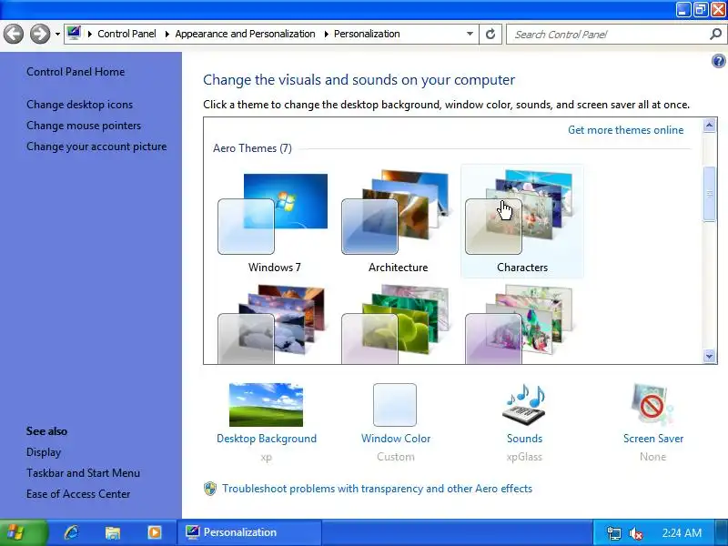Click the Screen Saver text link
The height and width of the screenshot is (546, 728).
pyautogui.click(x=653, y=439)
